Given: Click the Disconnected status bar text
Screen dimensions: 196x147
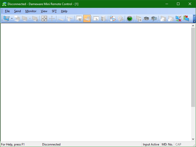Looking at the screenshot, I should pyautogui.click(x=51, y=144).
